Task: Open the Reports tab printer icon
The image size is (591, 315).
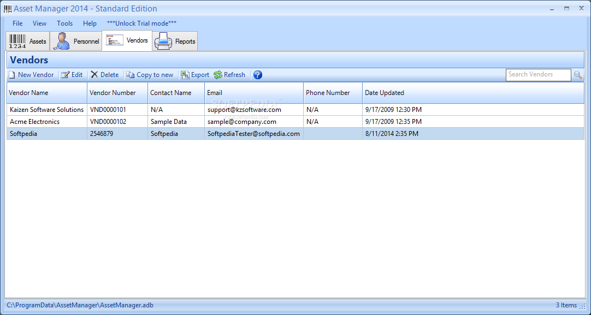Action: point(163,41)
